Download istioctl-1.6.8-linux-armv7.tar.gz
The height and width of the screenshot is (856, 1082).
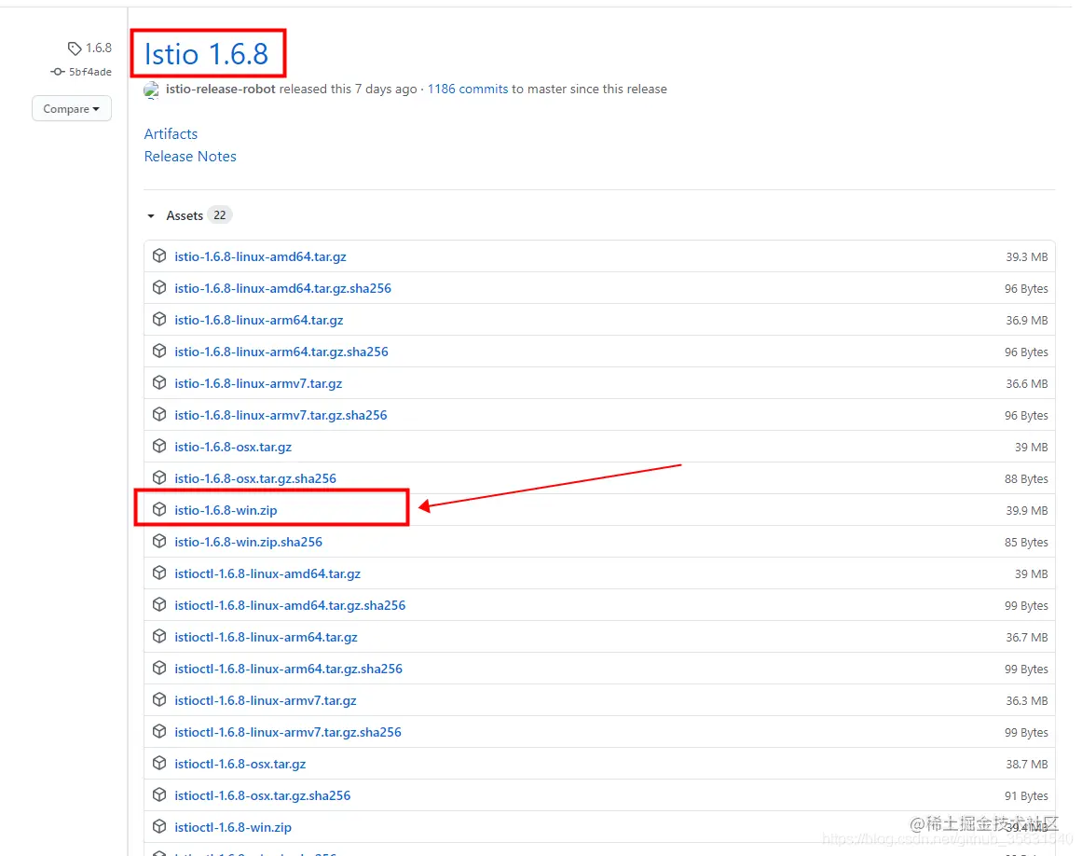pos(266,700)
